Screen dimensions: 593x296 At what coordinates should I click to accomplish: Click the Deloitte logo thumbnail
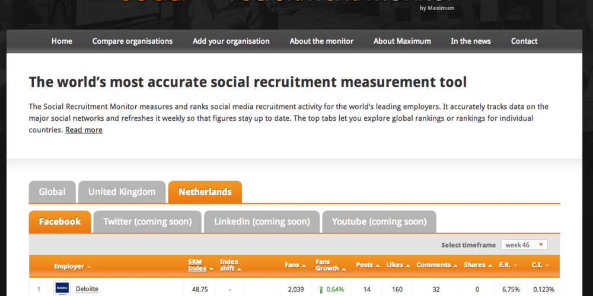click(62, 289)
